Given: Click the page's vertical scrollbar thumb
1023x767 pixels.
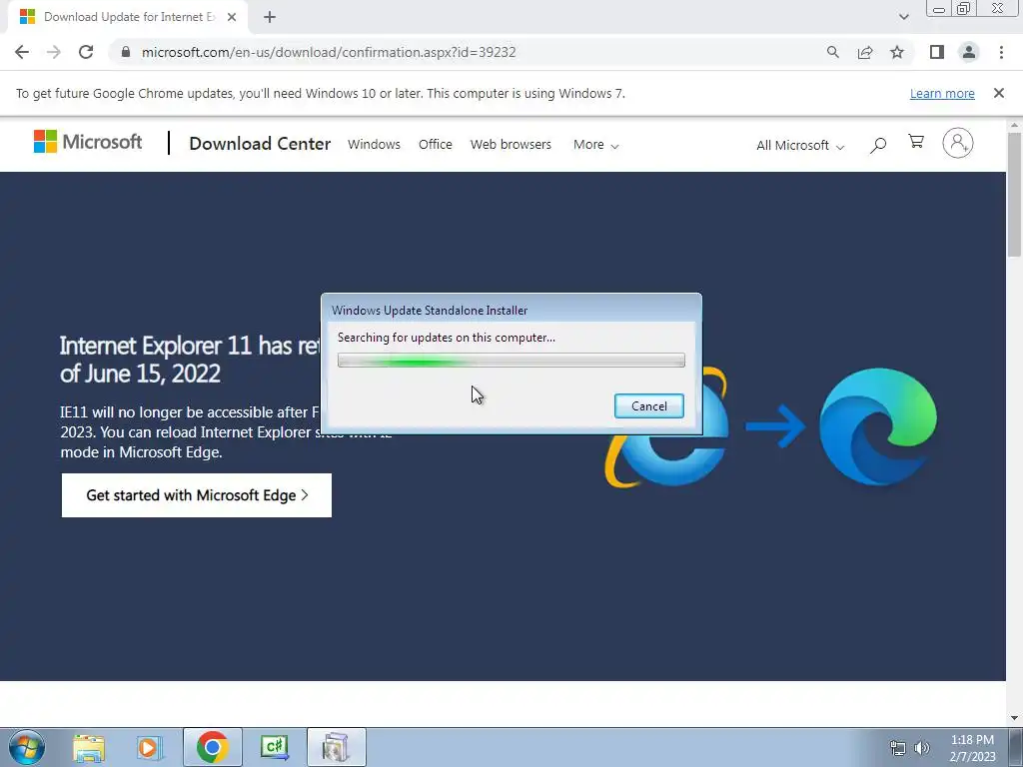Looking at the screenshot, I should pos(1014,195).
